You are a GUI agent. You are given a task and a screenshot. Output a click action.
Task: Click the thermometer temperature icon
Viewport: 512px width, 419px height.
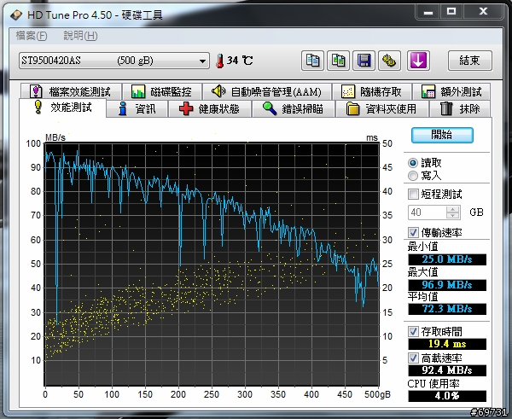point(219,61)
